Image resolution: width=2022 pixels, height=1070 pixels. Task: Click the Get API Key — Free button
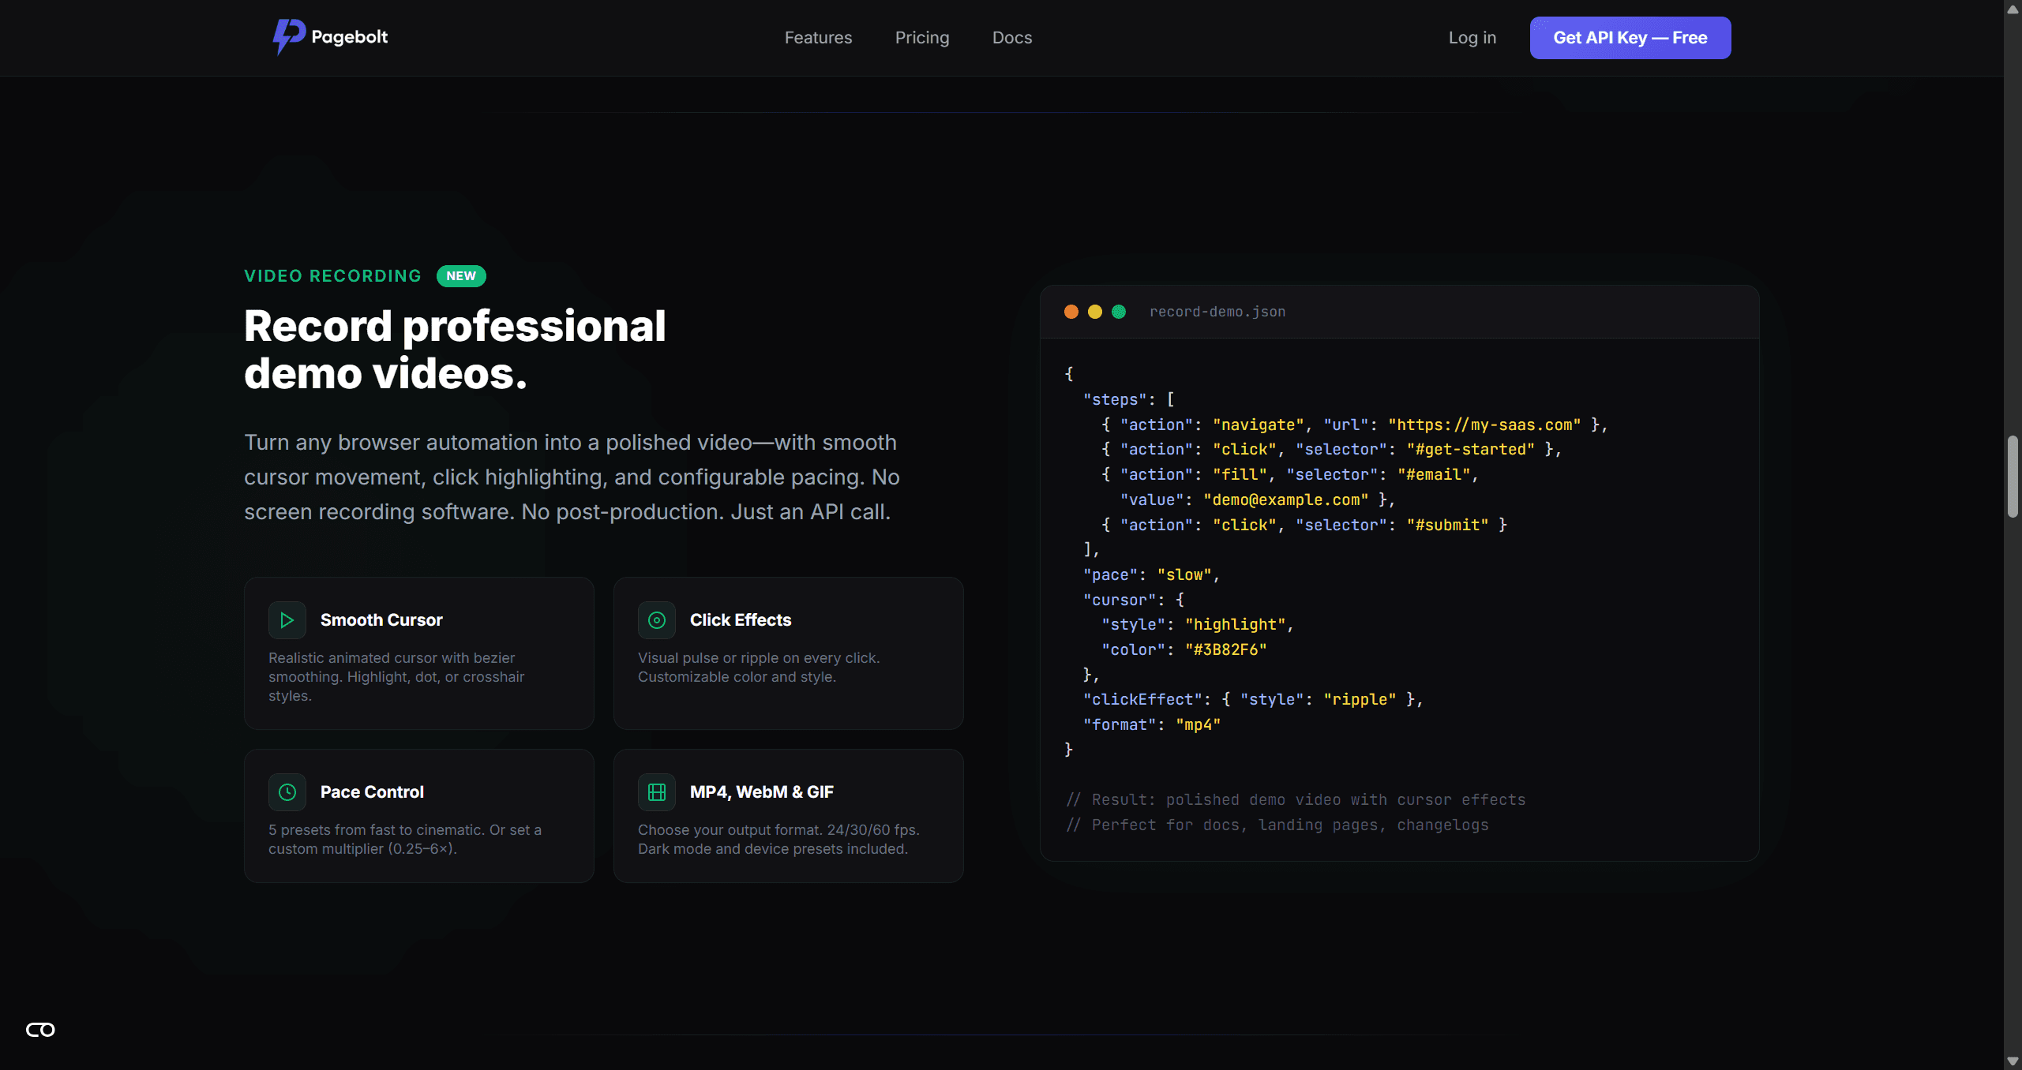click(1630, 37)
